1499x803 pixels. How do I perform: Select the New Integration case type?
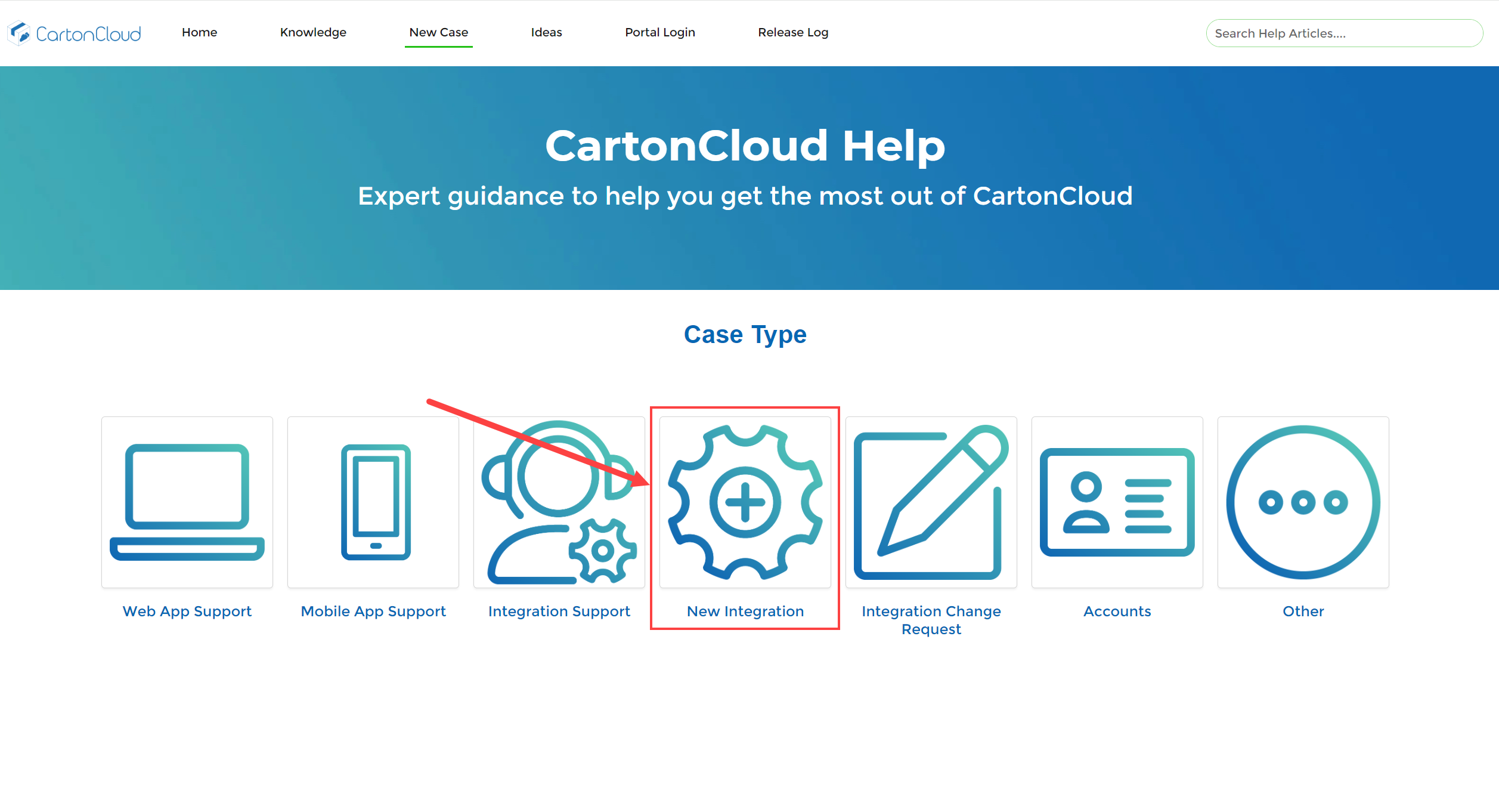pos(745,611)
